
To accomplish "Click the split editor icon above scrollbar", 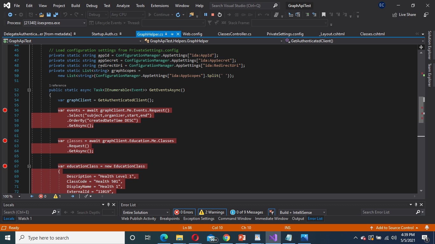I will 421,47.
